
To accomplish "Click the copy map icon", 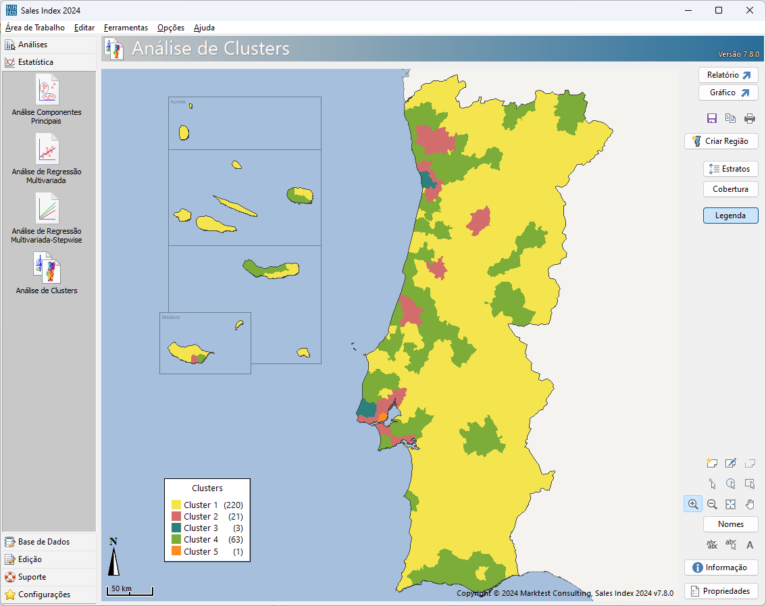I will coord(730,118).
